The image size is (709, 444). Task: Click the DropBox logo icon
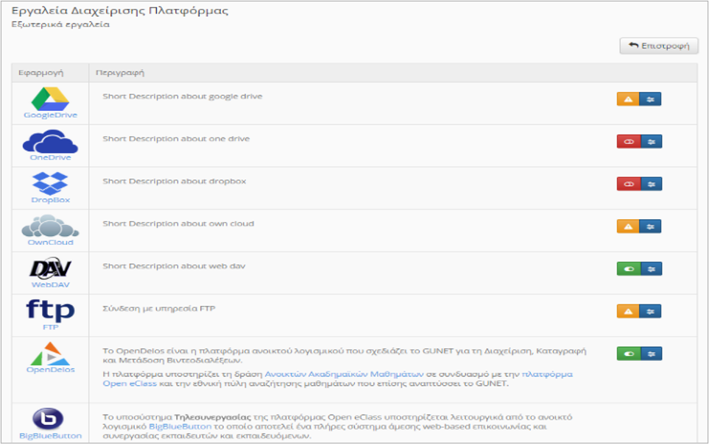[50, 182]
